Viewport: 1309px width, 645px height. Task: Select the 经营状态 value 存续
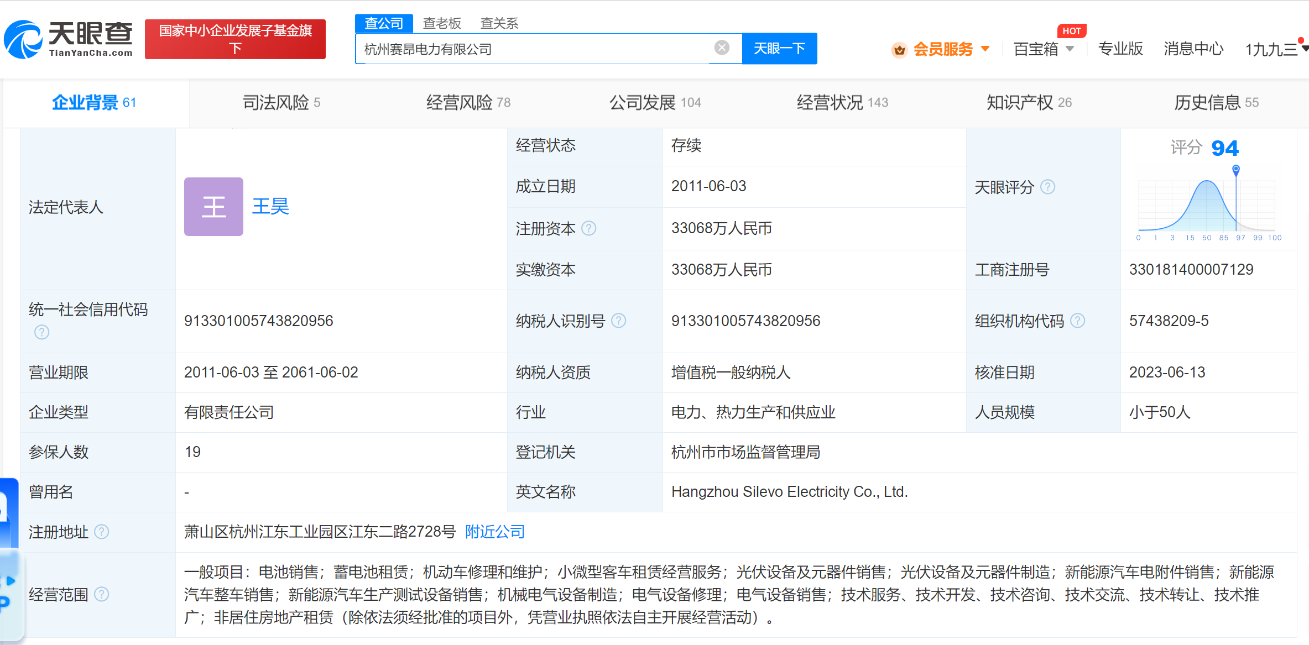click(x=686, y=145)
